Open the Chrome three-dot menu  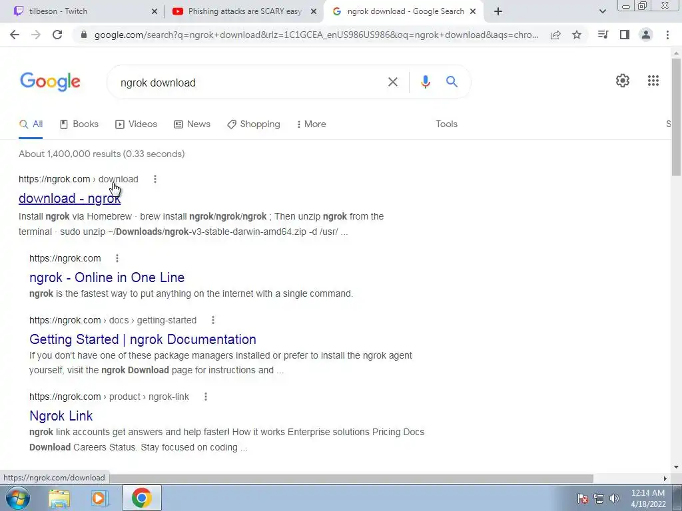click(x=667, y=35)
